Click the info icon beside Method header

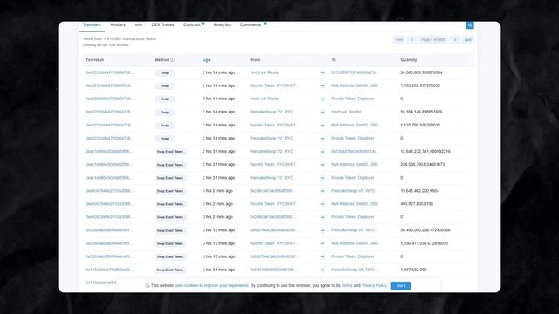coord(173,60)
